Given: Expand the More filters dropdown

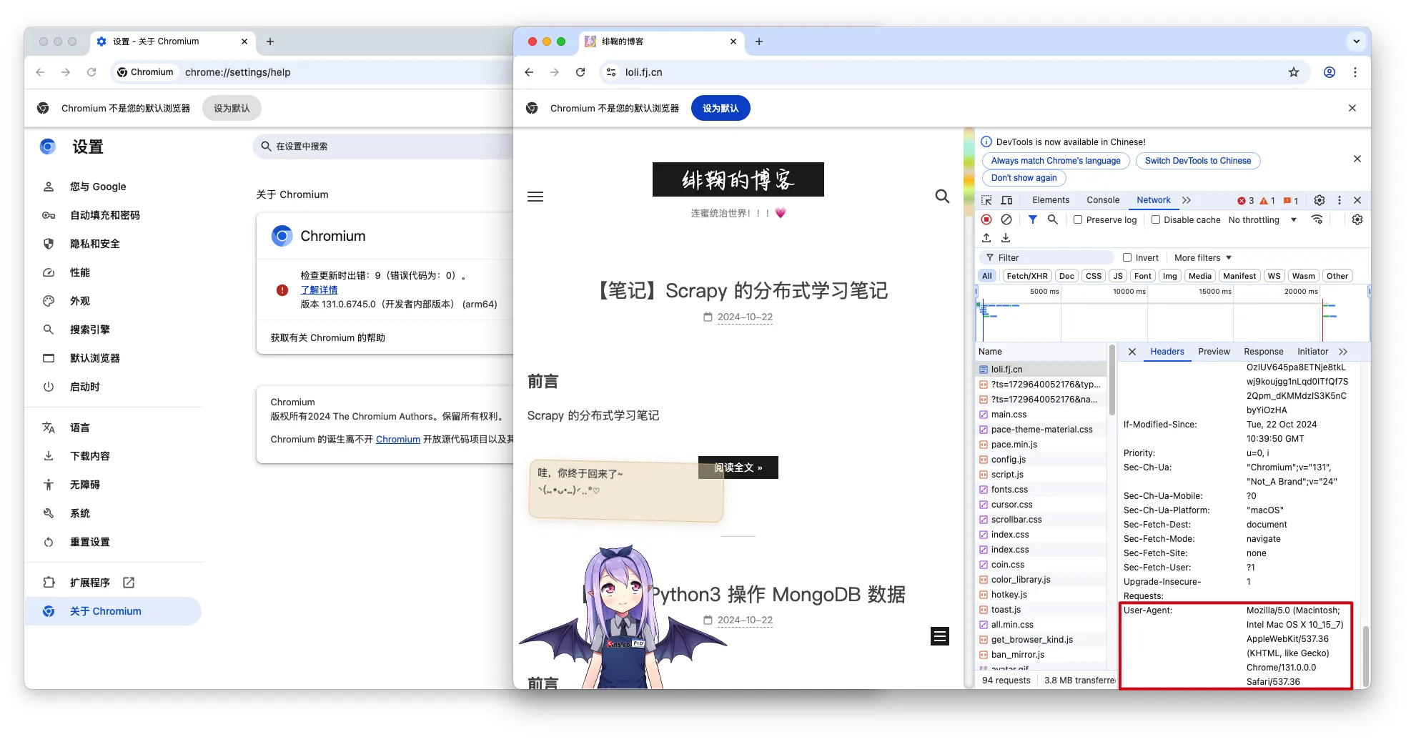Looking at the screenshot, I should pyautogui.click(x=1203, y=257).
